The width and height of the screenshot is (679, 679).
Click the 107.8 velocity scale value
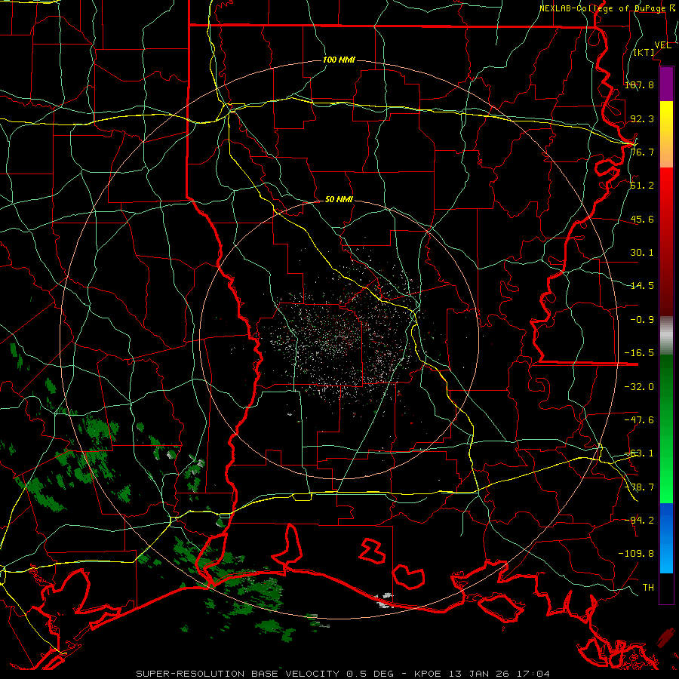(639, 84)
